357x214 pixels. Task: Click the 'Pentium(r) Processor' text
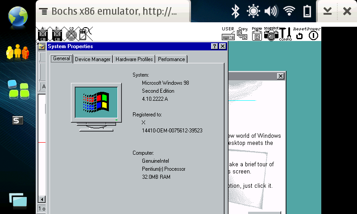coord(164,169)
